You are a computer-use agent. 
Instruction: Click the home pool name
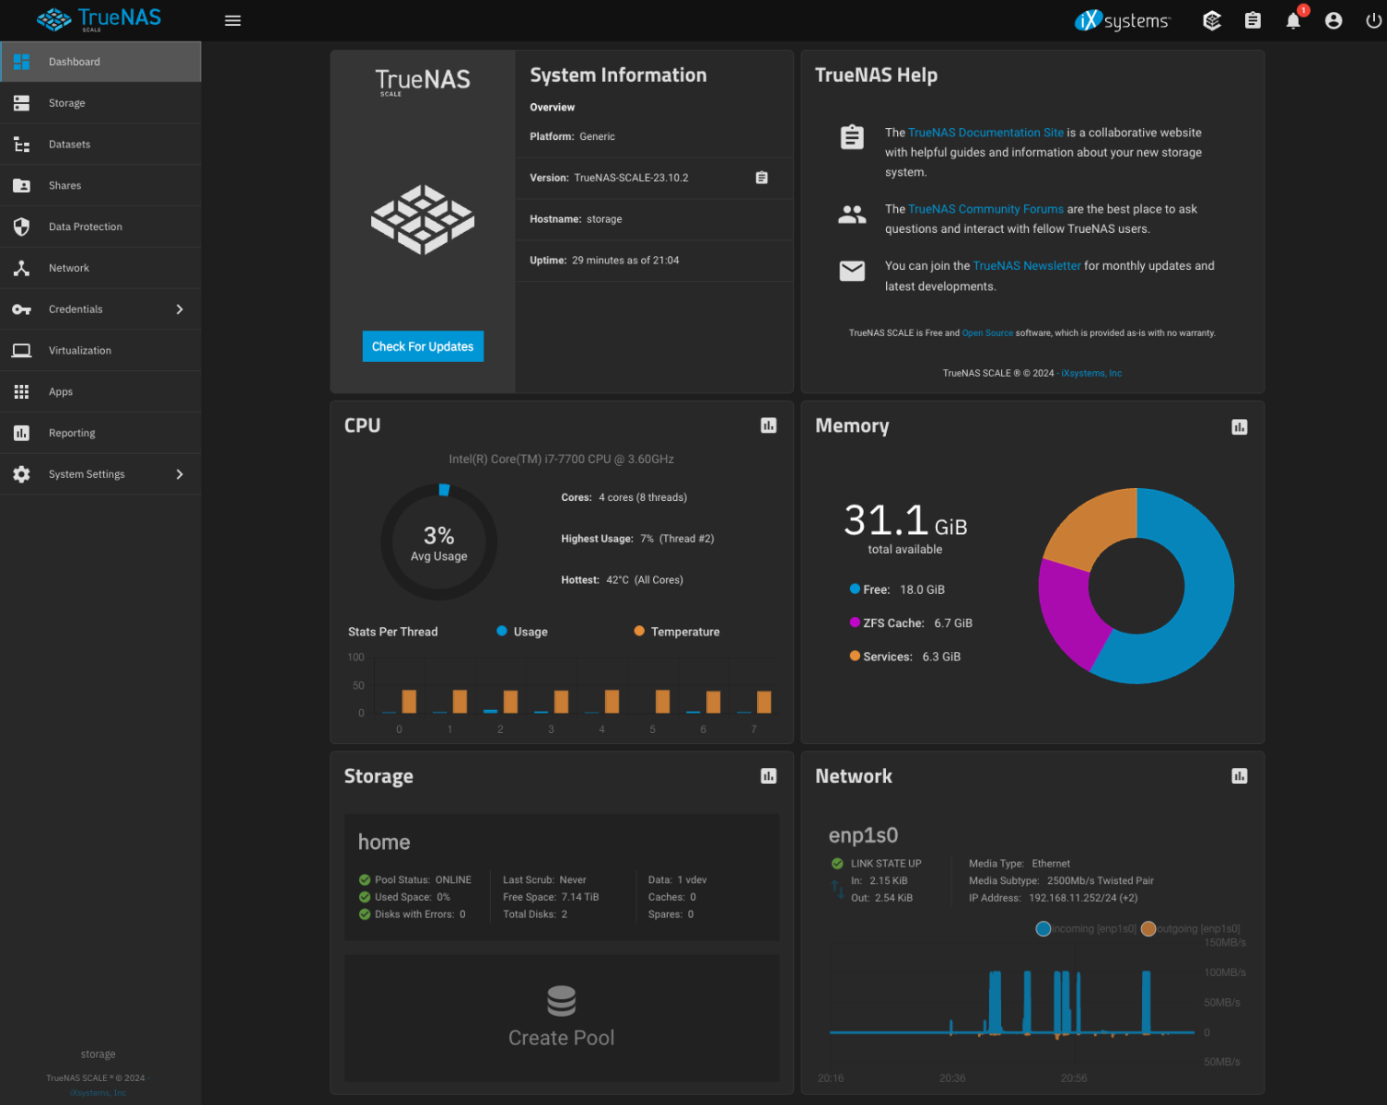pyautogui.click(x=384, y=842)
